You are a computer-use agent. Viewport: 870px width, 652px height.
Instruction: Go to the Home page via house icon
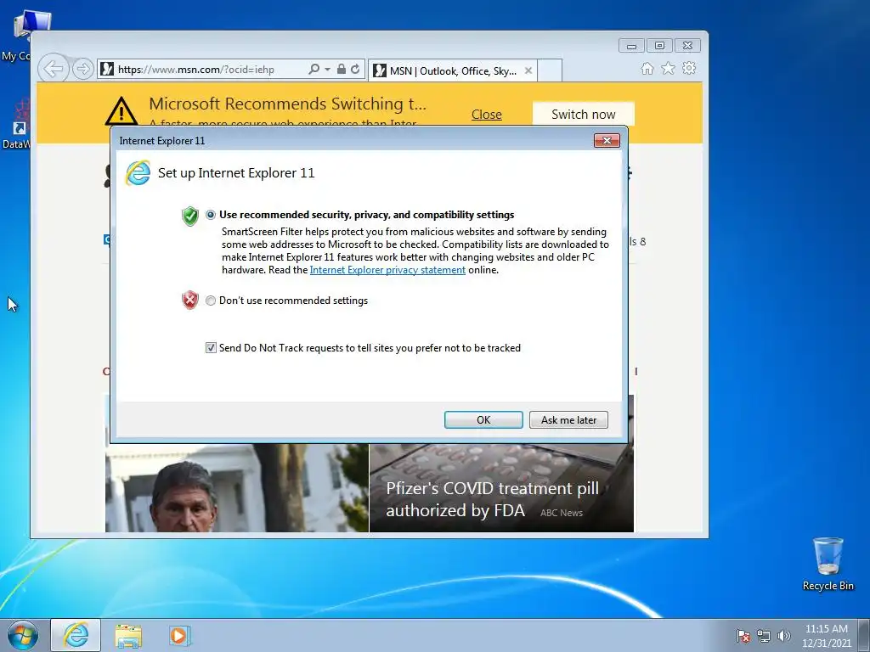click(647, 68)
